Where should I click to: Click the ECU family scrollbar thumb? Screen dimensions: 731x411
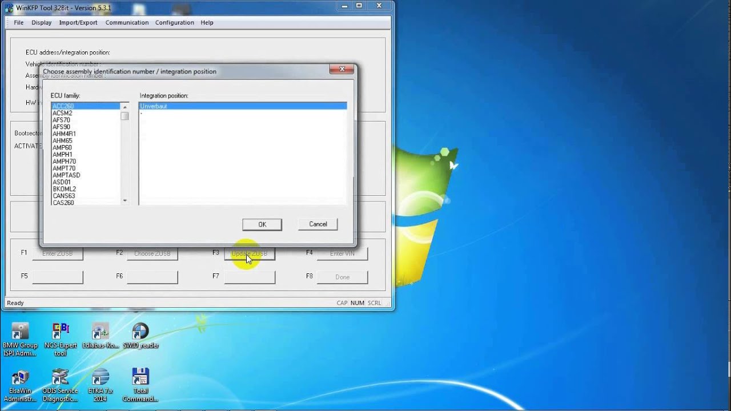point(124,116)
